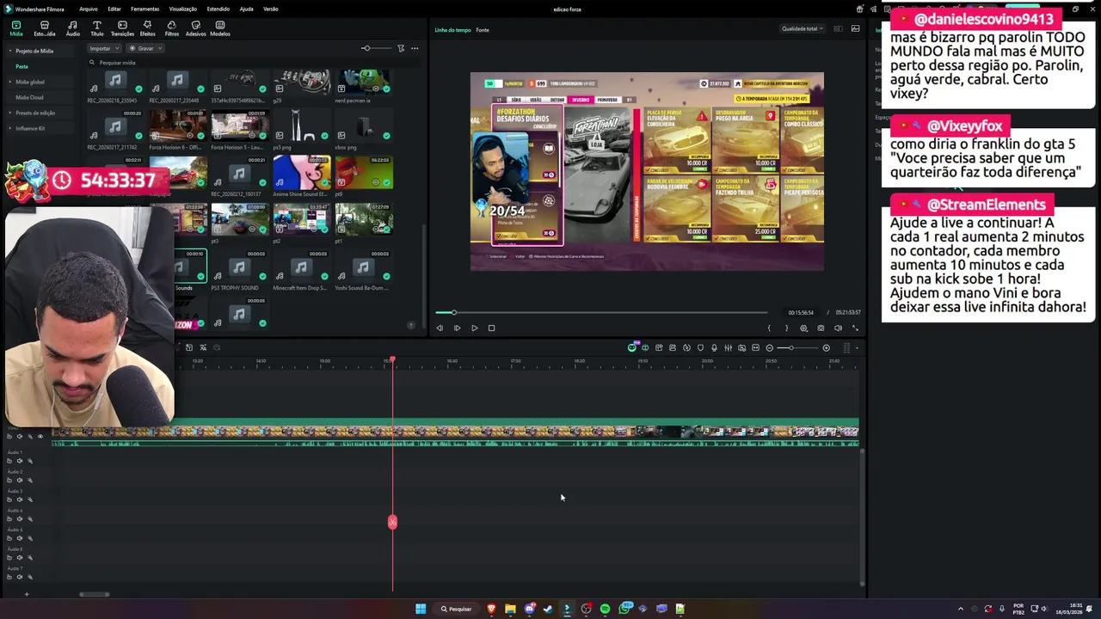This screenshot has height=619, width=1101.
Task: Play the preview video
Action: (x=474, y=328)
